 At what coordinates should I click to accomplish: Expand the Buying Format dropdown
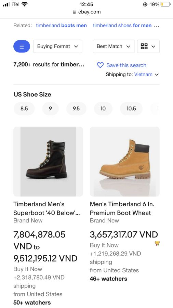click(x=58, y=46)
